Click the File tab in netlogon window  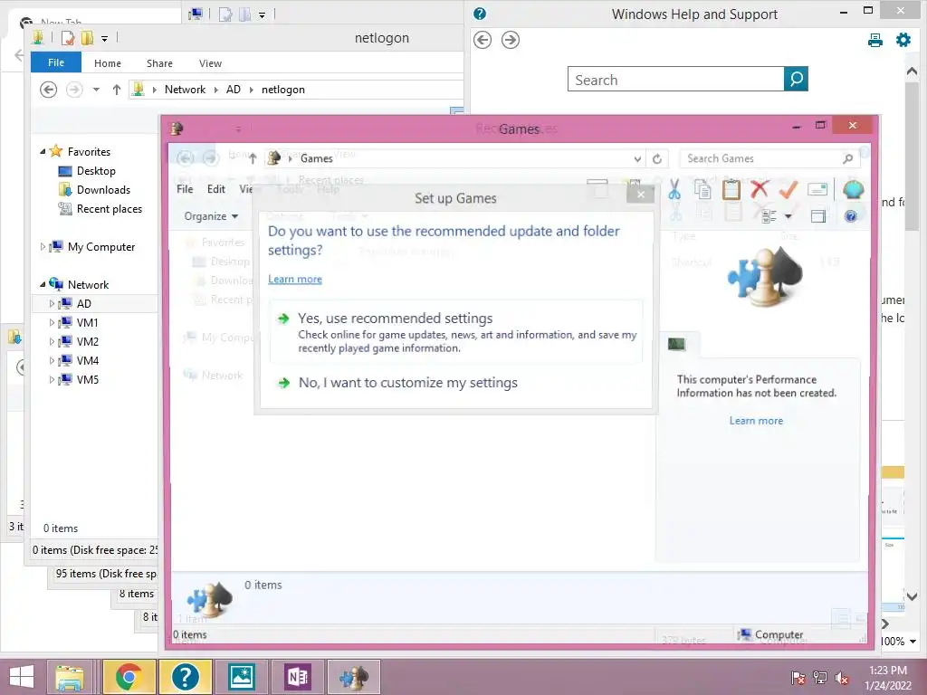click(56, 62)
